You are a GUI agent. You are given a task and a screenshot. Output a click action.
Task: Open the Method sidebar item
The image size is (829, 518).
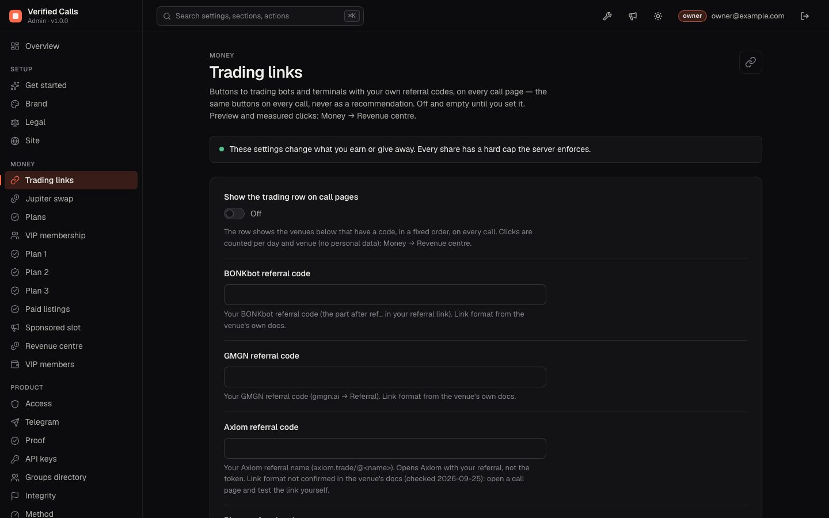(71, 512)
